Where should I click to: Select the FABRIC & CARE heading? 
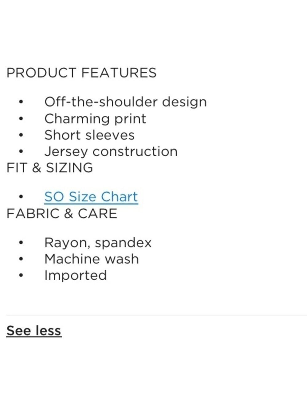tap(62, 213)
